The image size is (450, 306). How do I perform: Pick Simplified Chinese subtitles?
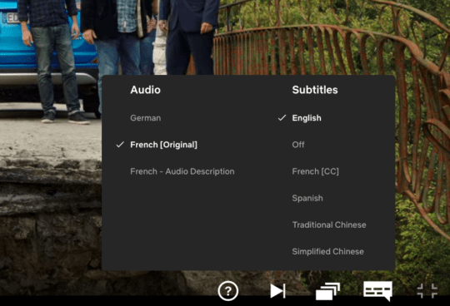328,252
